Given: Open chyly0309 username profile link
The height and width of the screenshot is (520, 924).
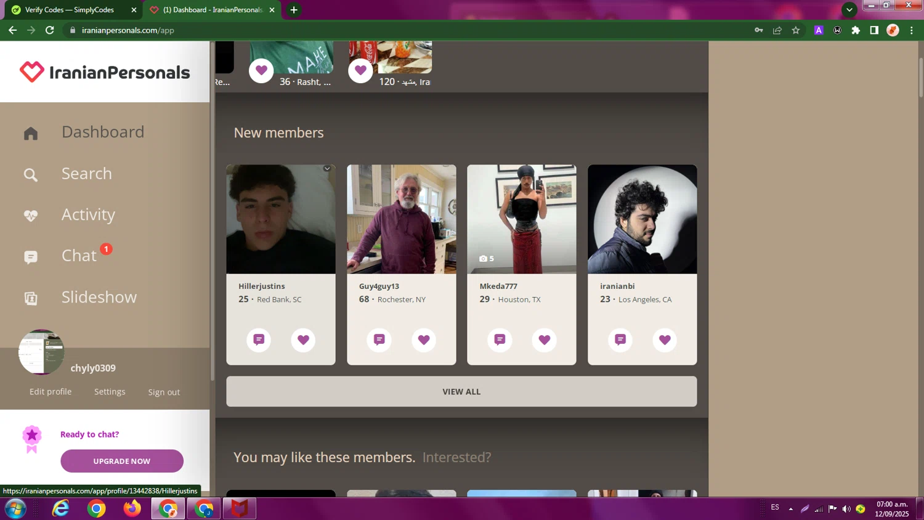Looking at the screenshot, I should click(93, 368).
